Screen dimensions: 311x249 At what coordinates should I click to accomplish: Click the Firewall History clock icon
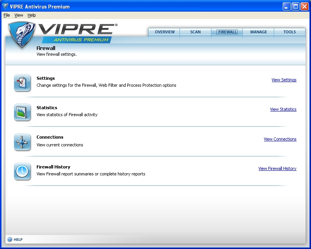click(22, 172)
